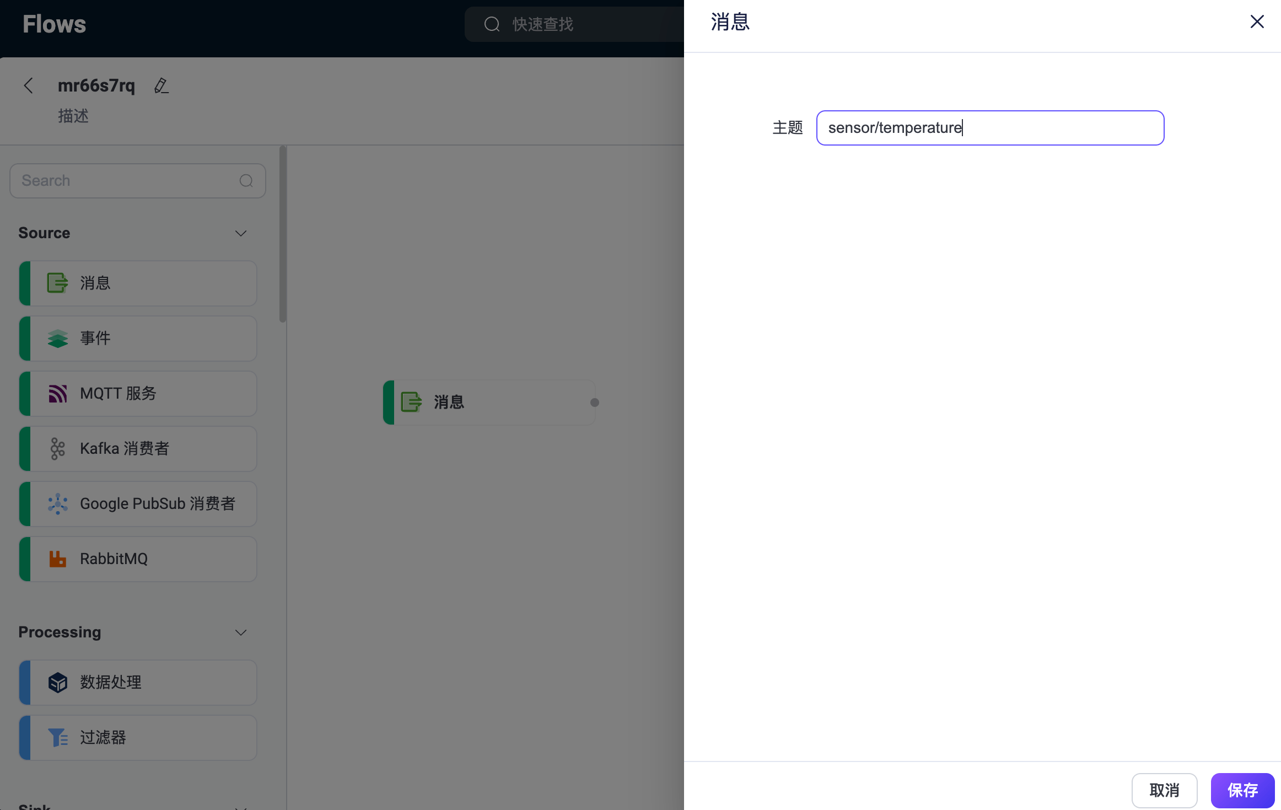1281x810 pixels.
Task: Open the edit pencil next to mr66s7rq
Action: (x=161, y=85)
